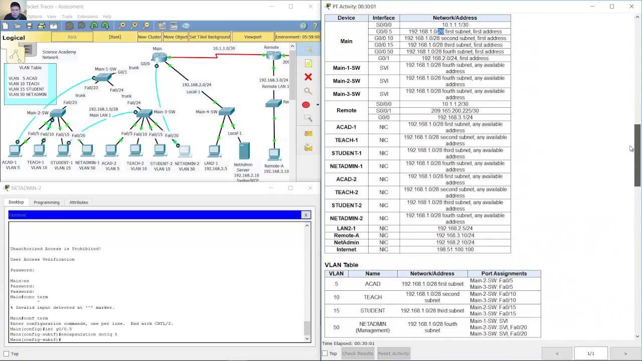This screenshot has width=642, height=361.
Task: Toggle the Top checkbox in NETADMIN-2 window
Action: [x=7, y=354]
